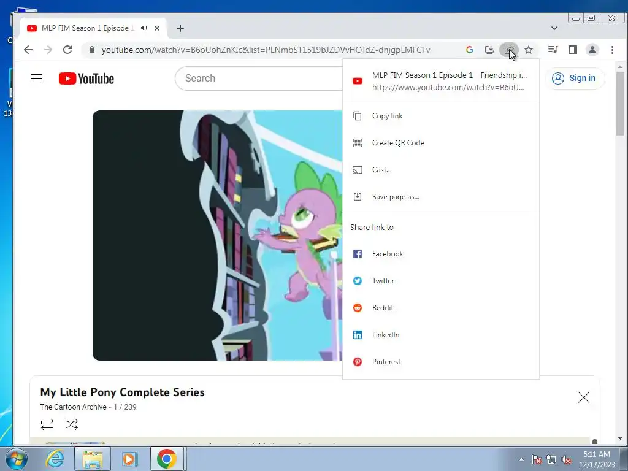628x471 pixels.
Task: Open the network tray icon
Action: [551, 459]
